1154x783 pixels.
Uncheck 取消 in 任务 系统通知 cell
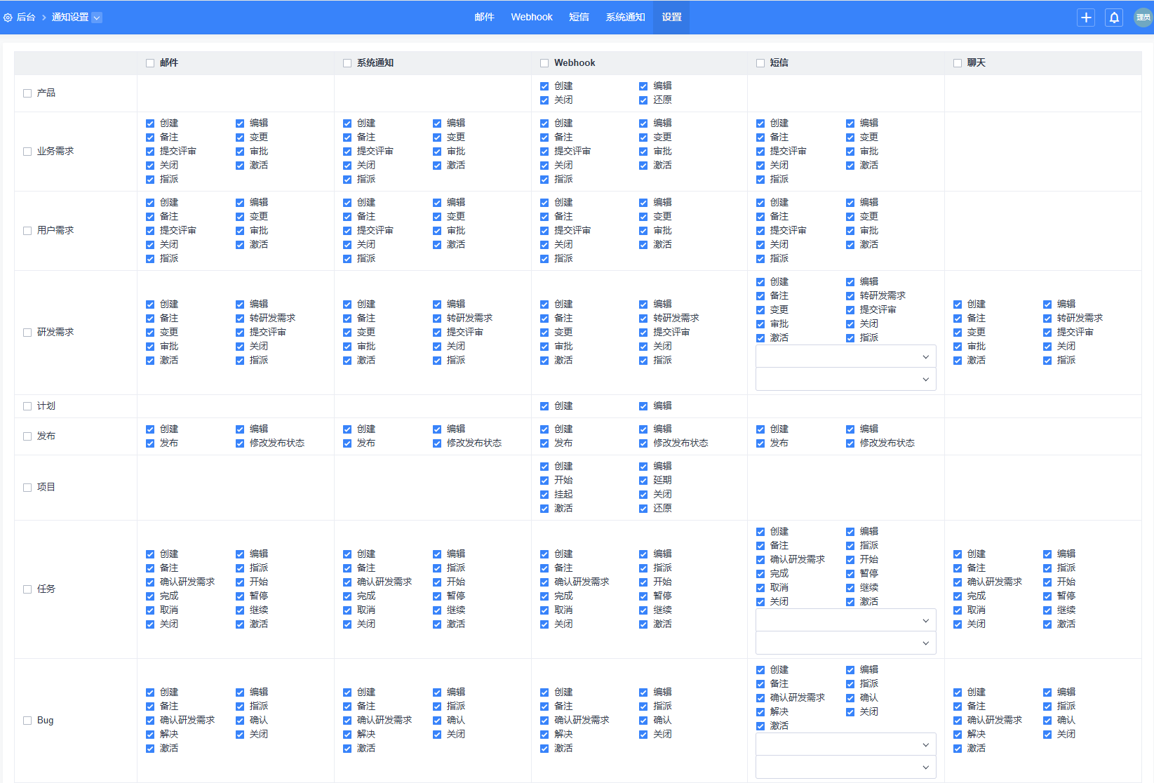(x=347, y=610)
